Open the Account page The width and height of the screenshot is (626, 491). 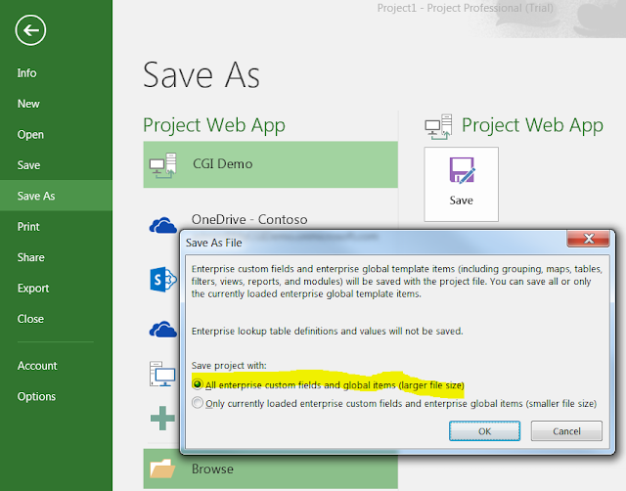pos(37,366)
